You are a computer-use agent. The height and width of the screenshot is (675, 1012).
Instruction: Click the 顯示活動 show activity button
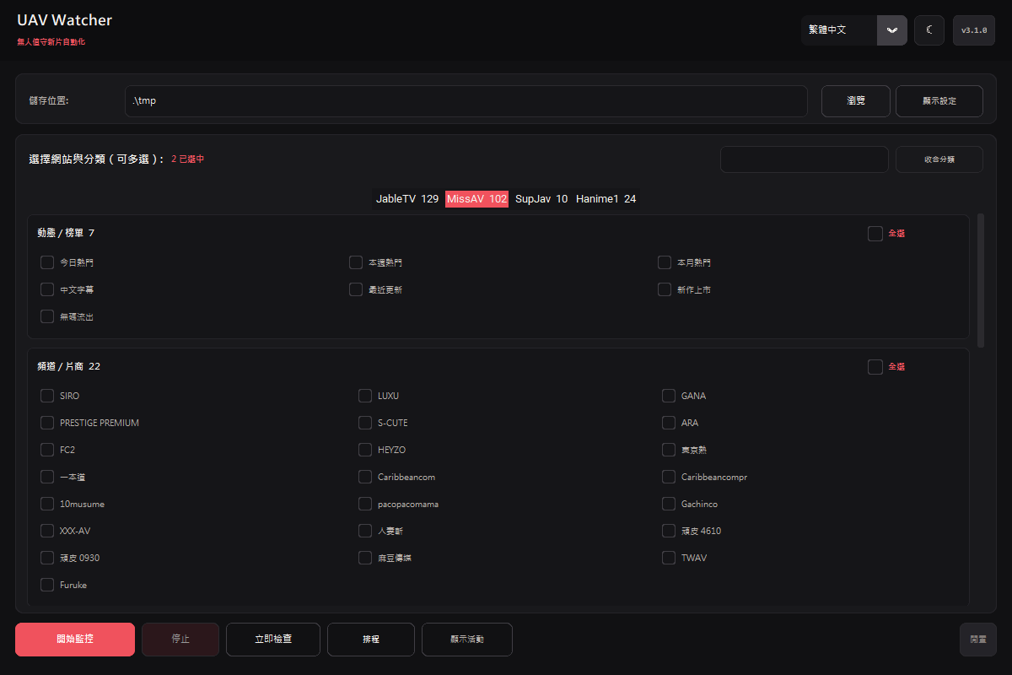(467, 640)
